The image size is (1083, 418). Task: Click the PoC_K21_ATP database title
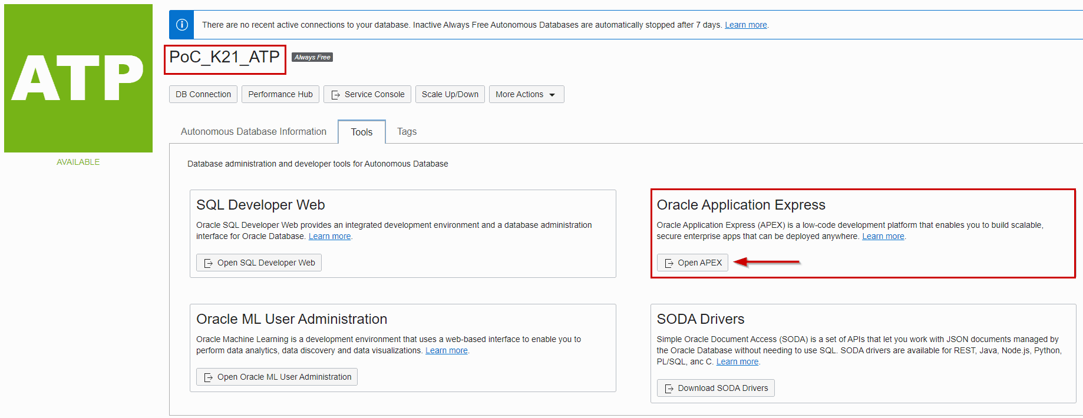[x=224, y=57]
